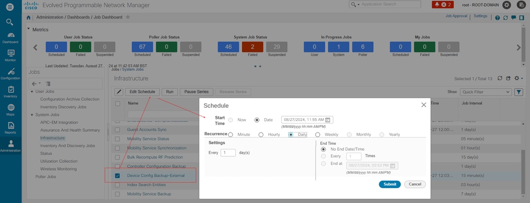Screen dimensions: 530x203
Task: Open the feedback chat bubble icon
Action: pos(514,17)
